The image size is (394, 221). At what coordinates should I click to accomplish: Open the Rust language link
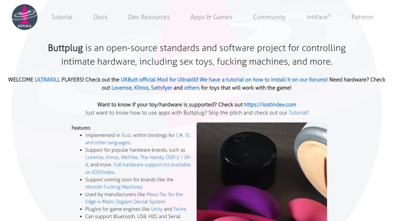click(126, 135)
